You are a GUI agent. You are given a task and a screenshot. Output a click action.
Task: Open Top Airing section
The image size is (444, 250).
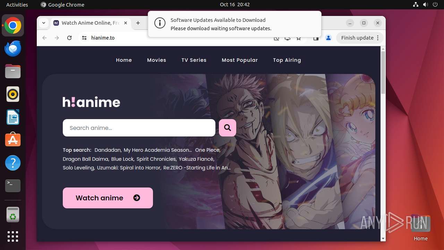287,60
